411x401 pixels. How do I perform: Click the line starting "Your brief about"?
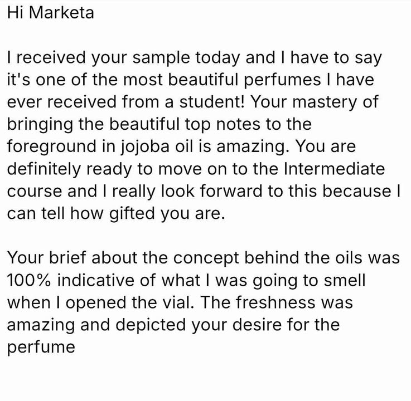(204, 258)
